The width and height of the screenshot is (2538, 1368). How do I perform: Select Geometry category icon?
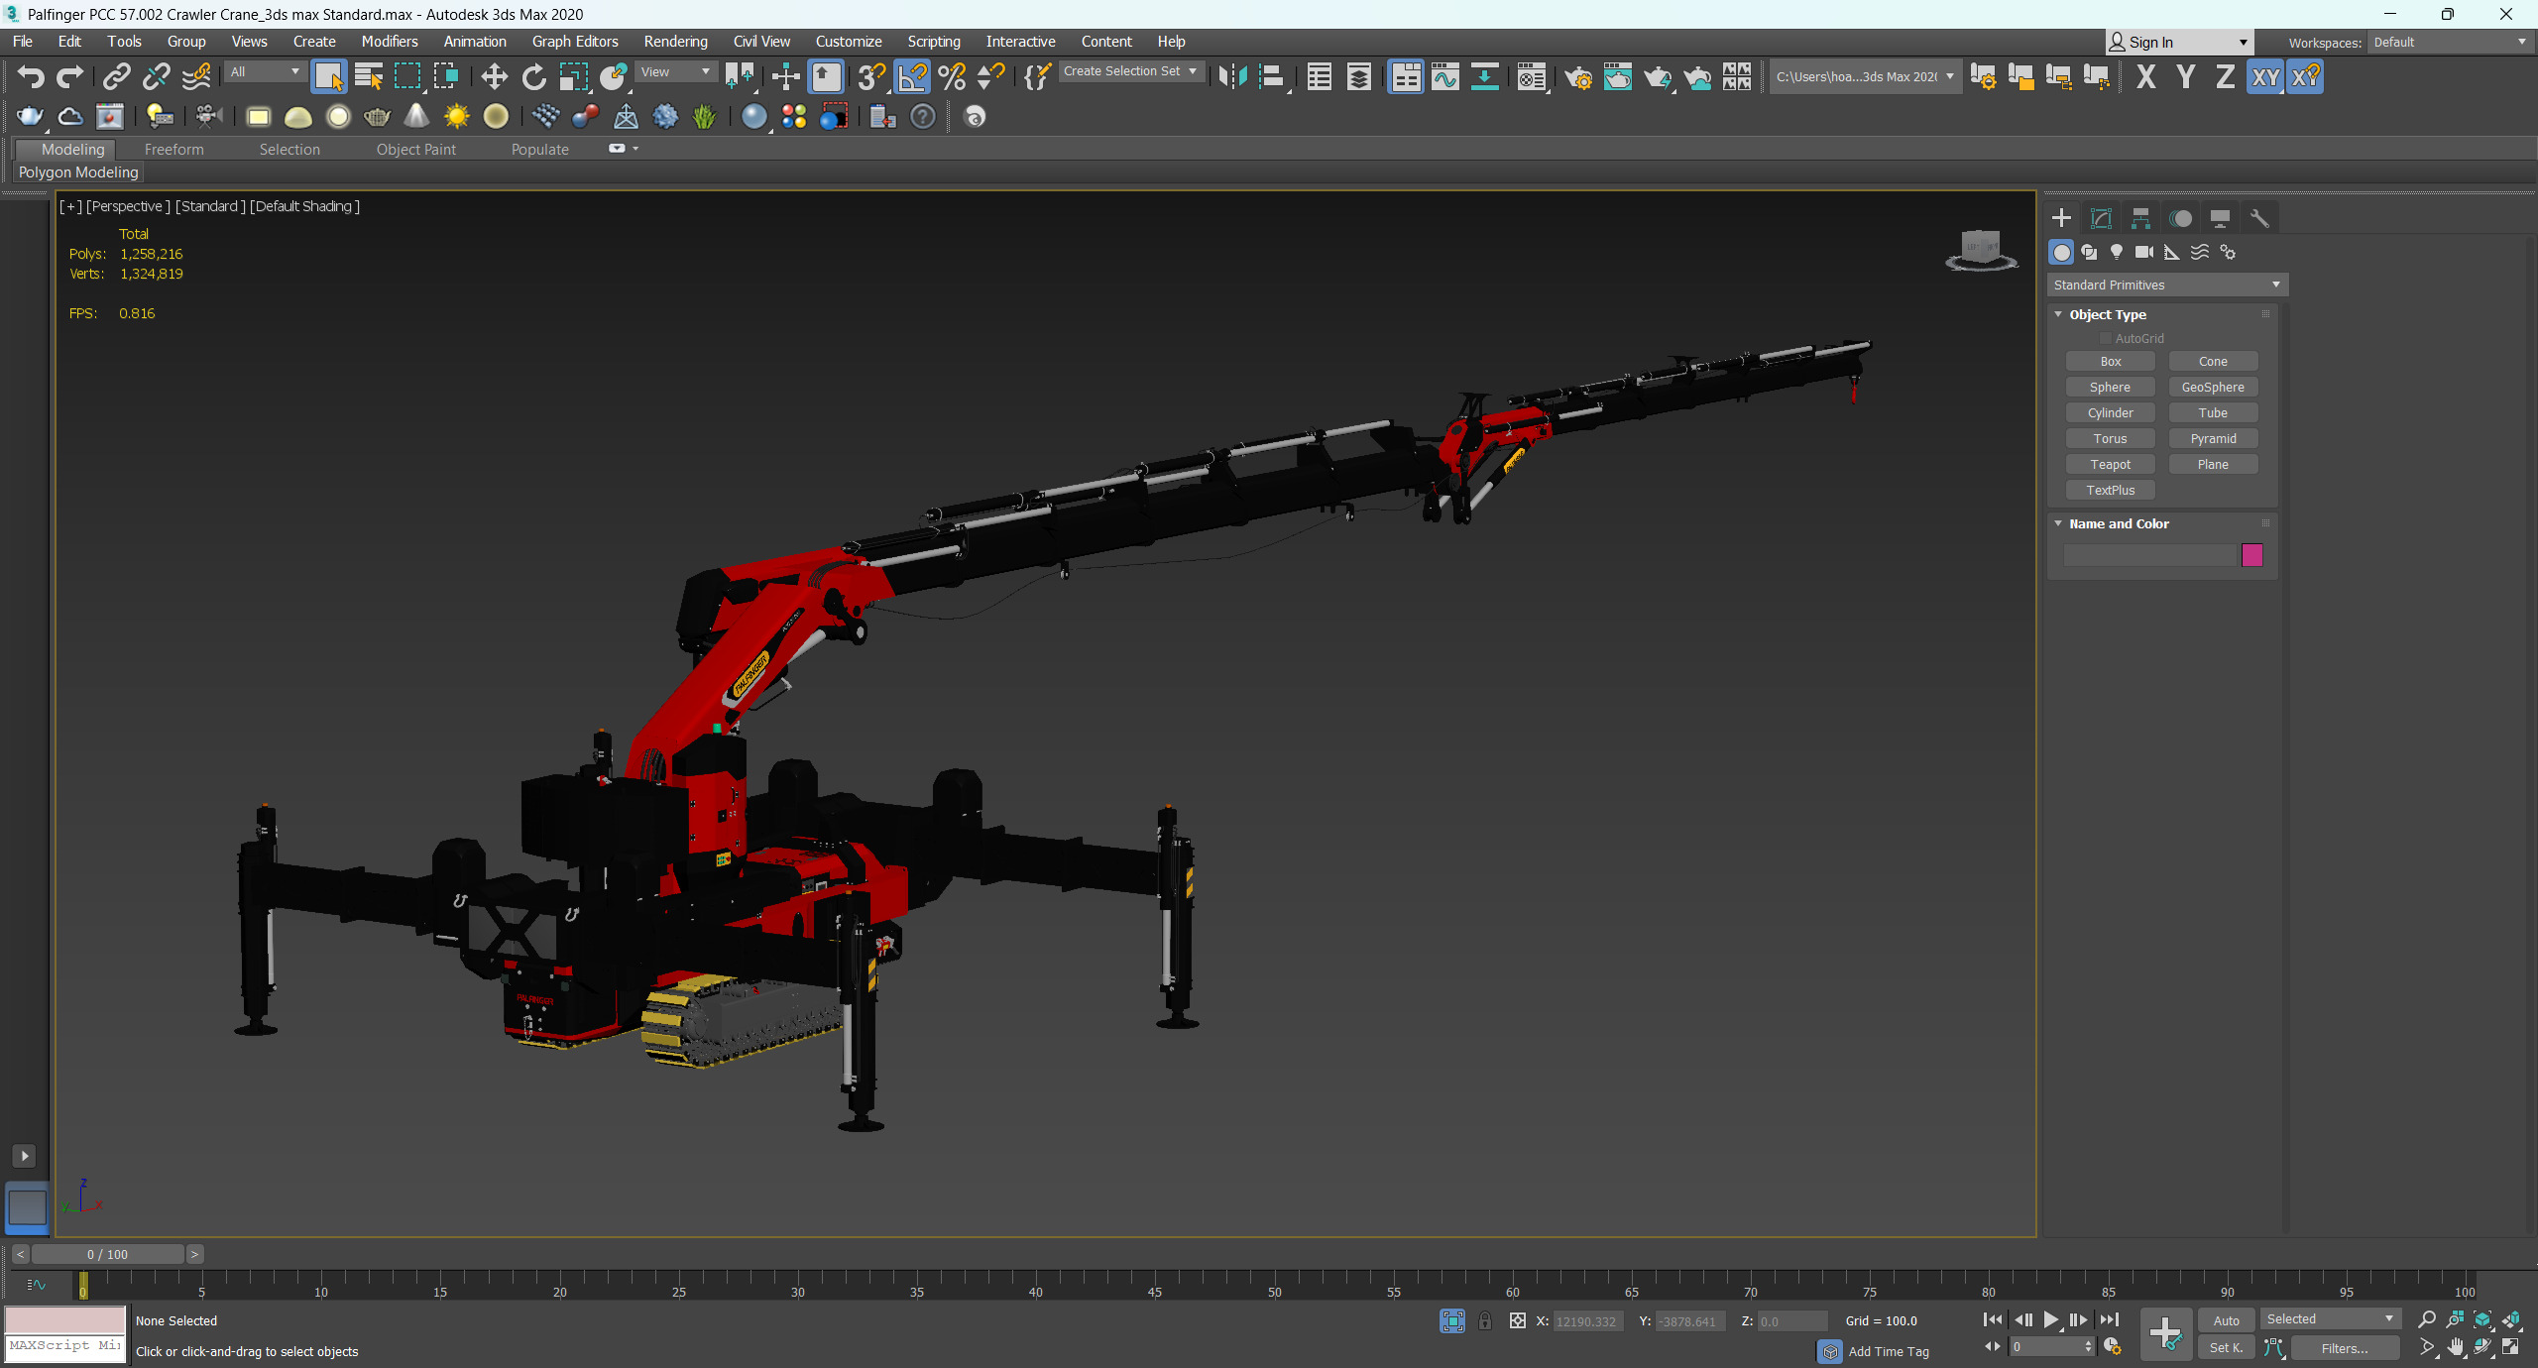pyautogui.click(x=2062, y=252)
